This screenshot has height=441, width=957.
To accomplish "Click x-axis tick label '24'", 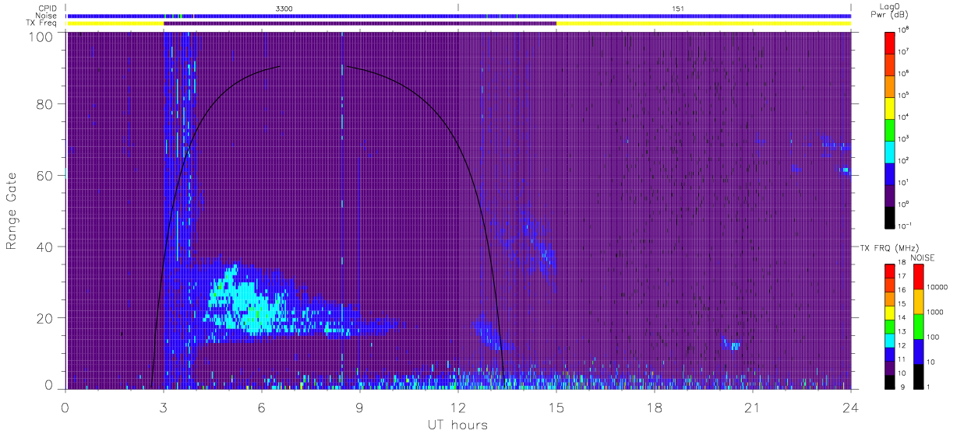I will (x=850, y=407).
